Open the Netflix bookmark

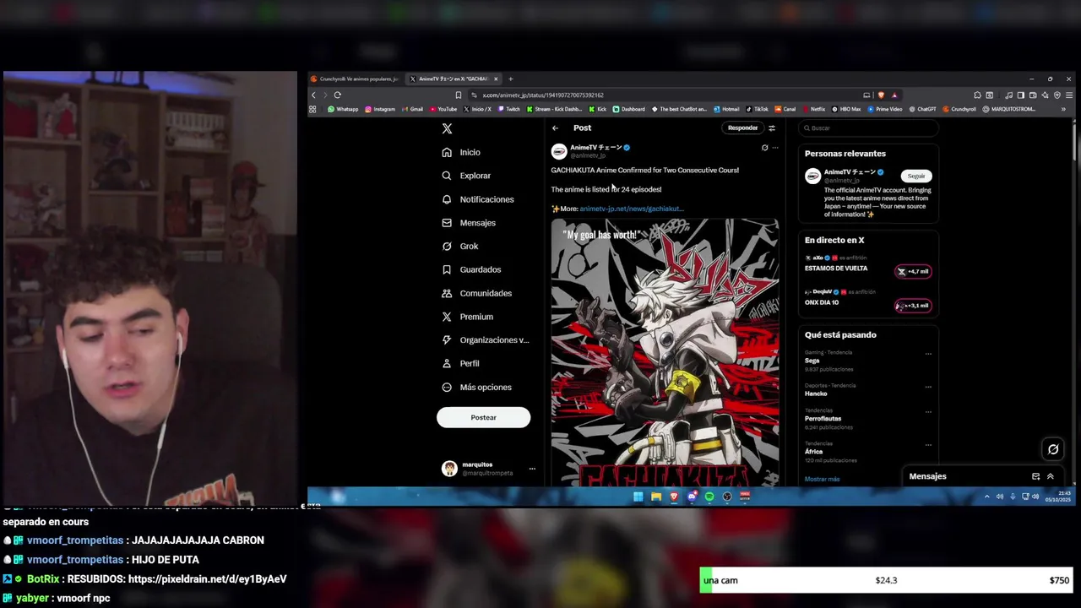813,109
